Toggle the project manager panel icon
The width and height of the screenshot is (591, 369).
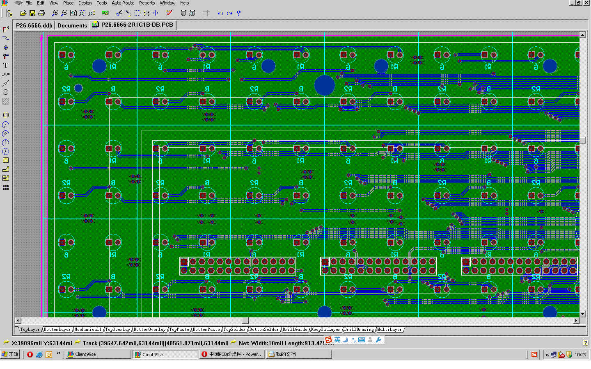click(9, 13)
